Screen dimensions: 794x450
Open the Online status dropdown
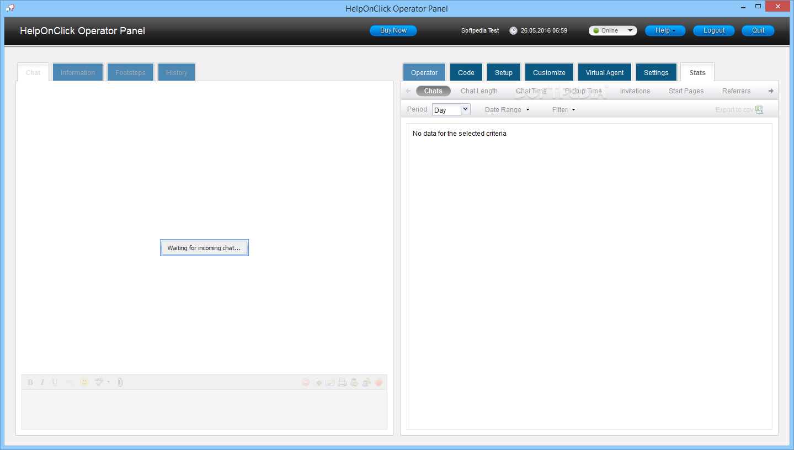tap(612, 30)
